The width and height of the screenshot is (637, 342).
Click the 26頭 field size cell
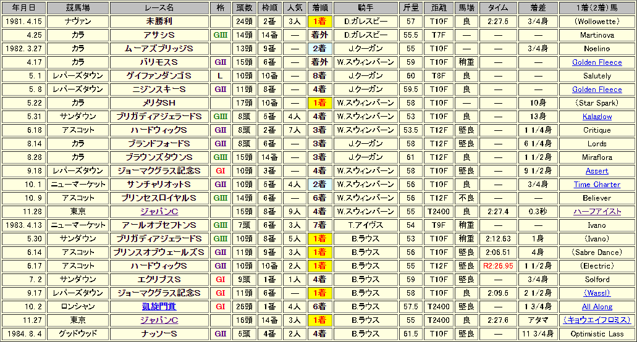pyautogui.click(x=244, y=306)
